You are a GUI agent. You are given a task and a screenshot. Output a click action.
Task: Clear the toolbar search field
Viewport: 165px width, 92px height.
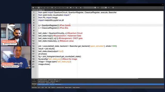click(x=95, y=8)
